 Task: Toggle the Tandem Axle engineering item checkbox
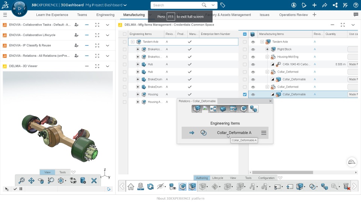click(x=124, y=42)
